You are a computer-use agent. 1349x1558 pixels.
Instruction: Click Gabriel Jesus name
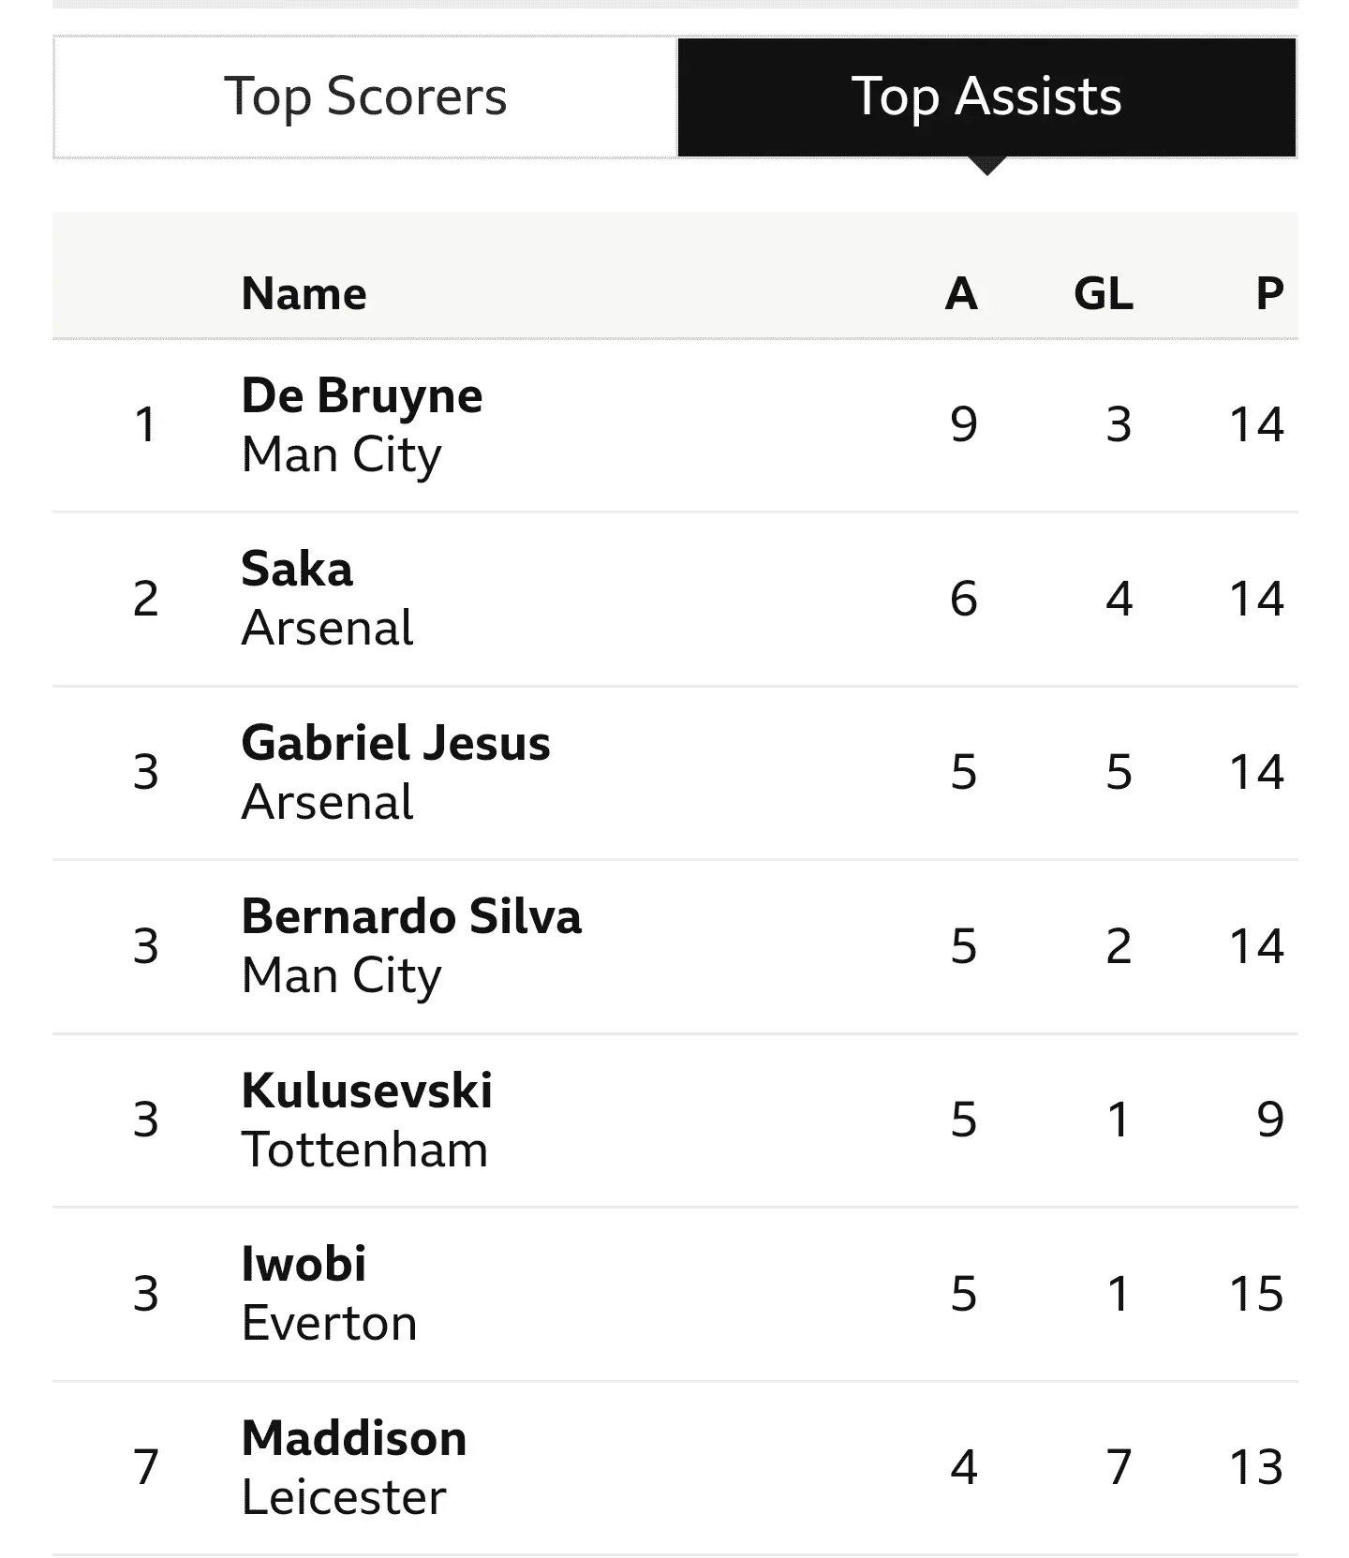(x=395, y=743)
